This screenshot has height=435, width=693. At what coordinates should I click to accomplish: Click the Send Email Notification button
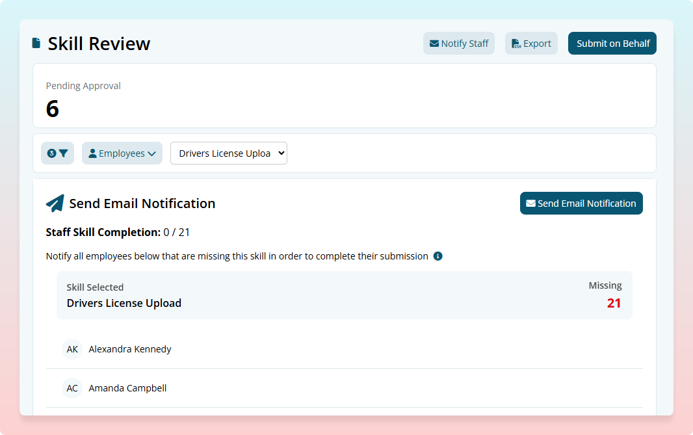click(581, 203)
